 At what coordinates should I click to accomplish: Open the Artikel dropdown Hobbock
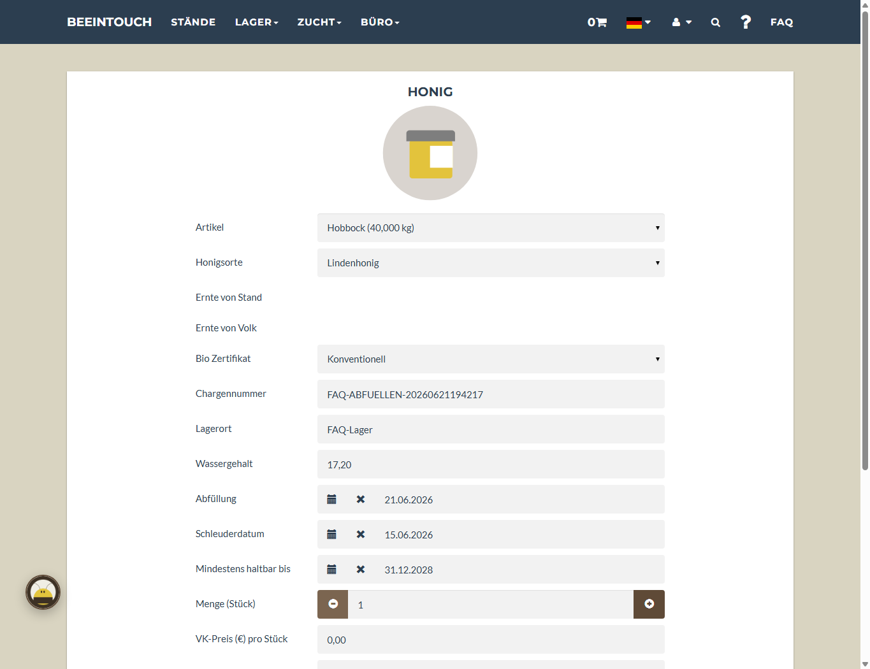(x=491, y=227)
